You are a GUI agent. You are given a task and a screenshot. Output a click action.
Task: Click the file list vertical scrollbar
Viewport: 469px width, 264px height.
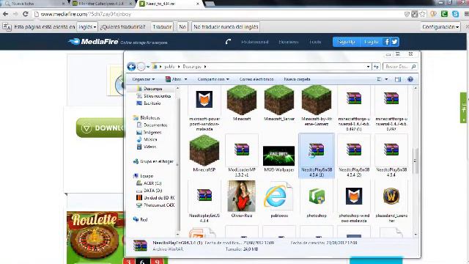[416, 161]
